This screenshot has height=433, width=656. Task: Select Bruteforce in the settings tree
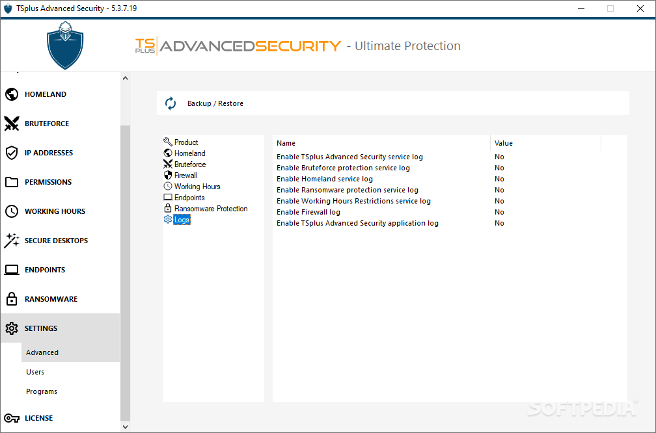[x=190, y=164]
